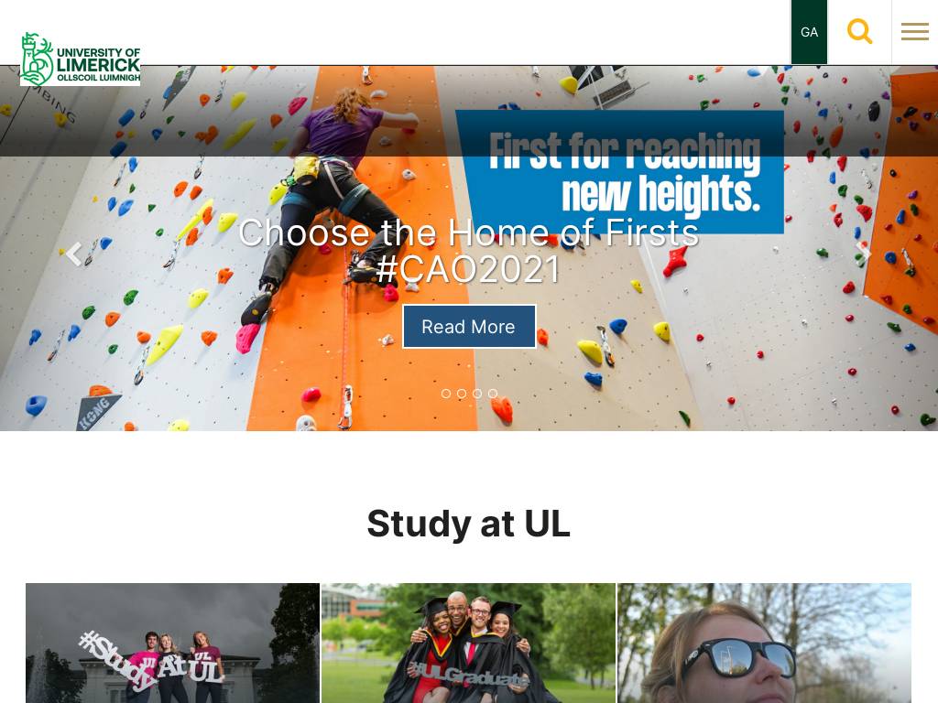Select the third carousel dot indicator
The height and width of the screenshot is (703, 938).
pos(476,394)
